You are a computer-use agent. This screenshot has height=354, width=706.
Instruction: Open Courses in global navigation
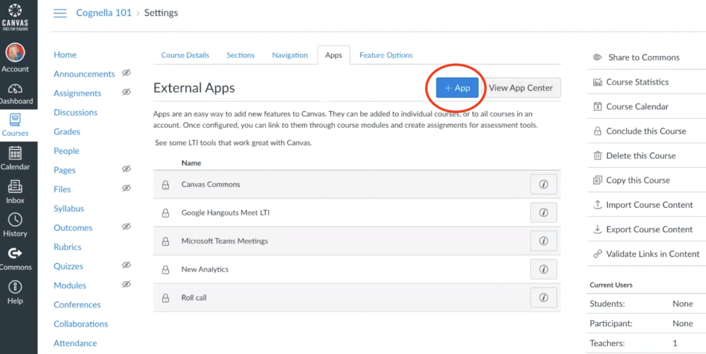click(15, 125)
